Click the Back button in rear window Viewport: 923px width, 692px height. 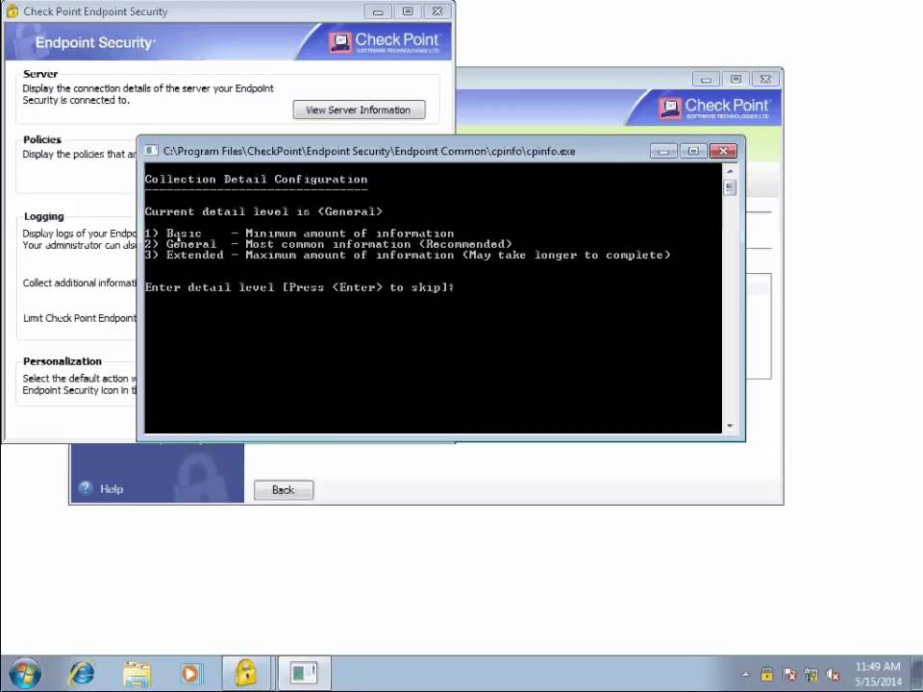[x=283, y=489]
